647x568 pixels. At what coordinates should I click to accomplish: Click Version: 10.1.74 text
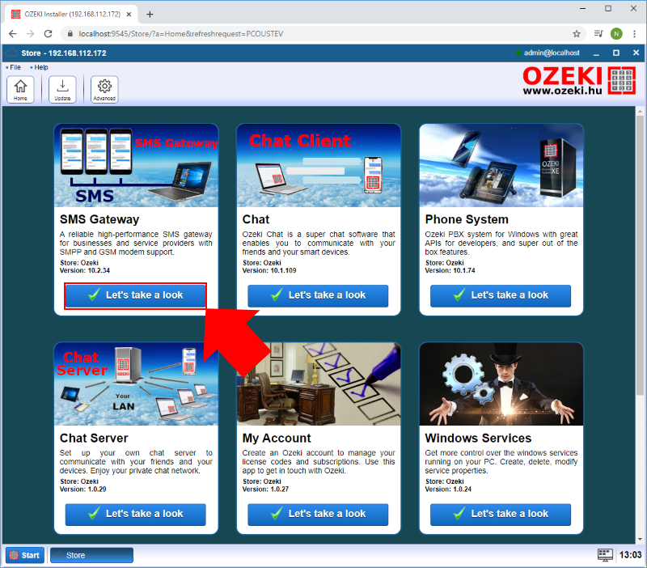tap(450, 271)
